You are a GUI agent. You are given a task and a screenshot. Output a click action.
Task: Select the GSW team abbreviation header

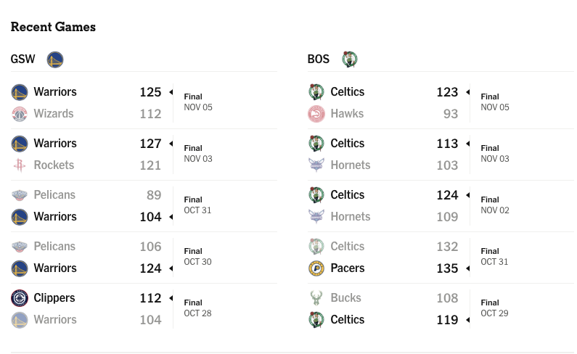22,59
